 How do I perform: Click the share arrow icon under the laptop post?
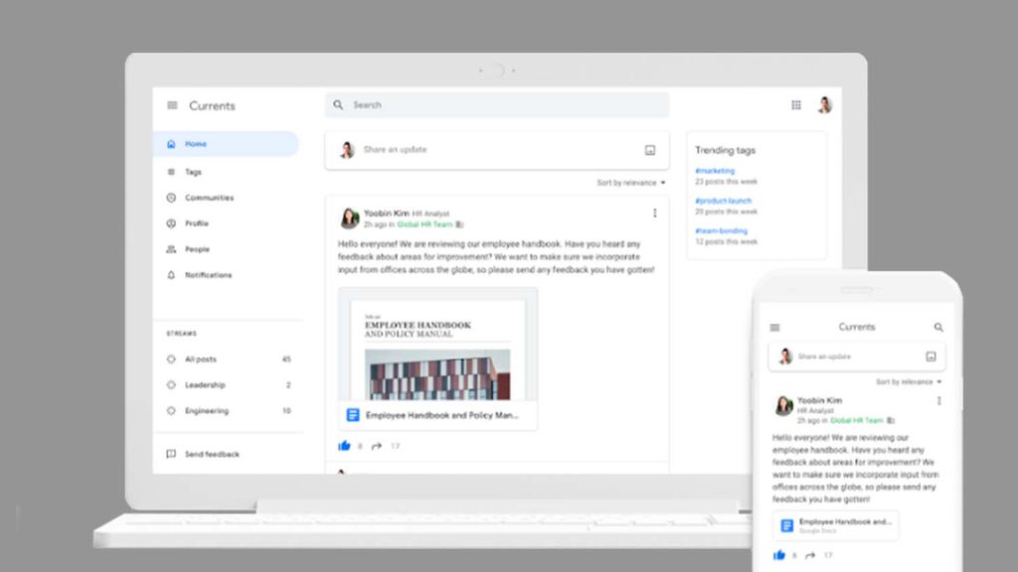[x=377, y=446]
